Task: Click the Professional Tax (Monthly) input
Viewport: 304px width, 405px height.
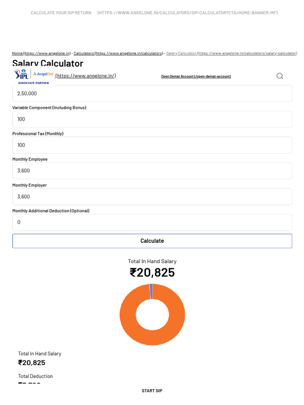Action: 152,145
